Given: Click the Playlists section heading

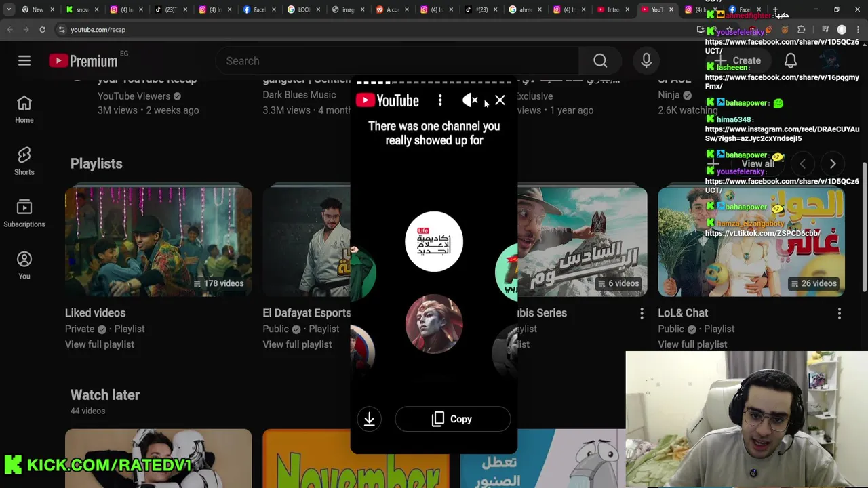Looking at the screenshot, I should click(x=96, y=163).
